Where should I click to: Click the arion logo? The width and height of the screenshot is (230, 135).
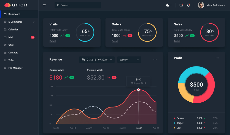pyautogui.click(x=16, y=5)
